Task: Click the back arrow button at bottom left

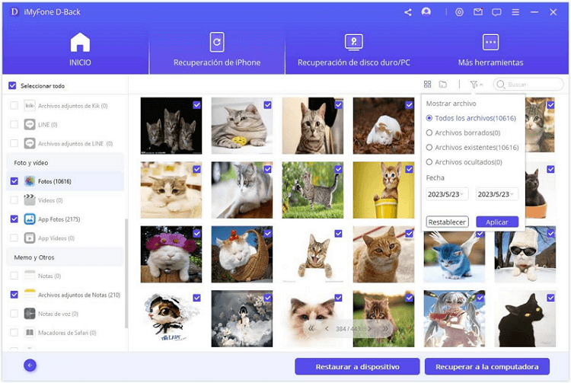Action: coord(30,365)
